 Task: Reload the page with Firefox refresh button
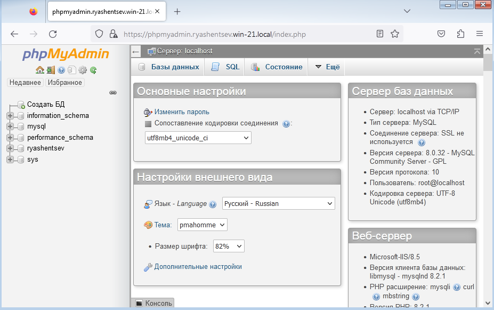53,34
